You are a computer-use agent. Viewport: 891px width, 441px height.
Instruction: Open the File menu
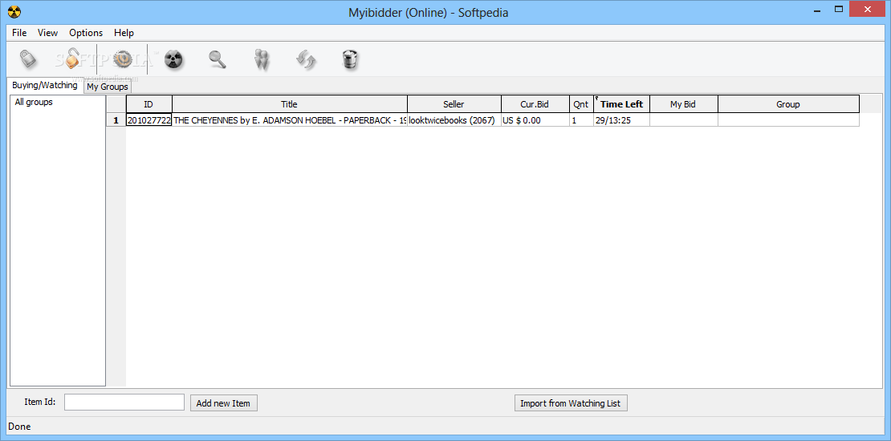(x=19, y=33)
